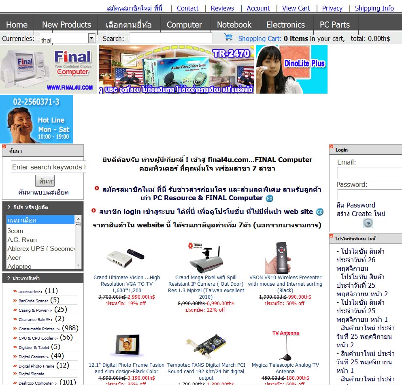Click the Password input field

370,195
